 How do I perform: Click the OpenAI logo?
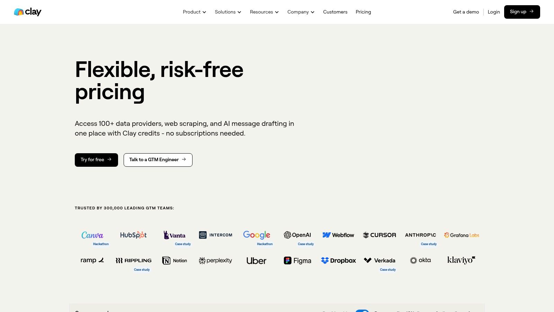pos(297,235)
